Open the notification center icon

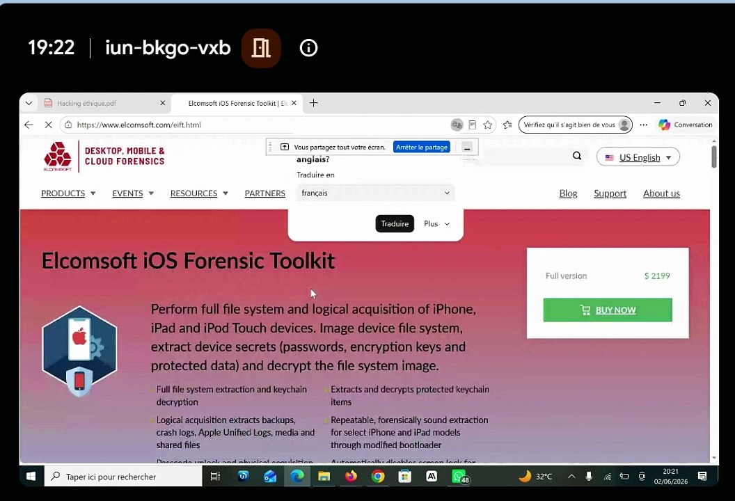point(702,477)
